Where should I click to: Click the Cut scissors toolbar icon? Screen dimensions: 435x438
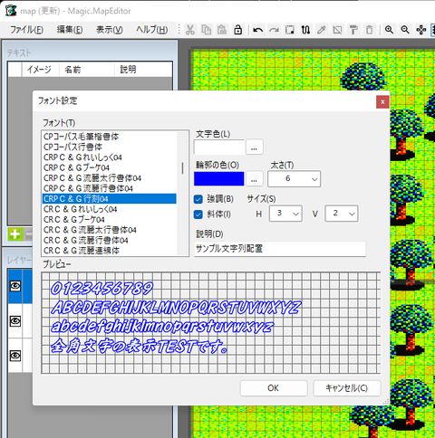(190, 30)
